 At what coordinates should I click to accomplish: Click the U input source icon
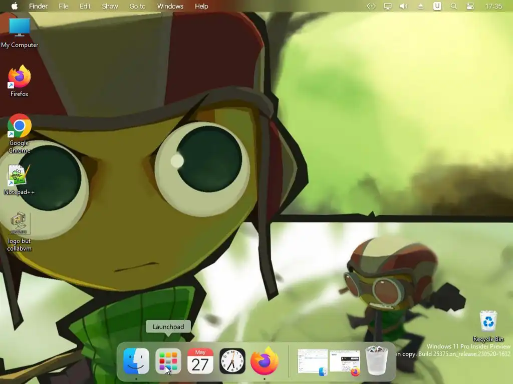coord(437,6)
